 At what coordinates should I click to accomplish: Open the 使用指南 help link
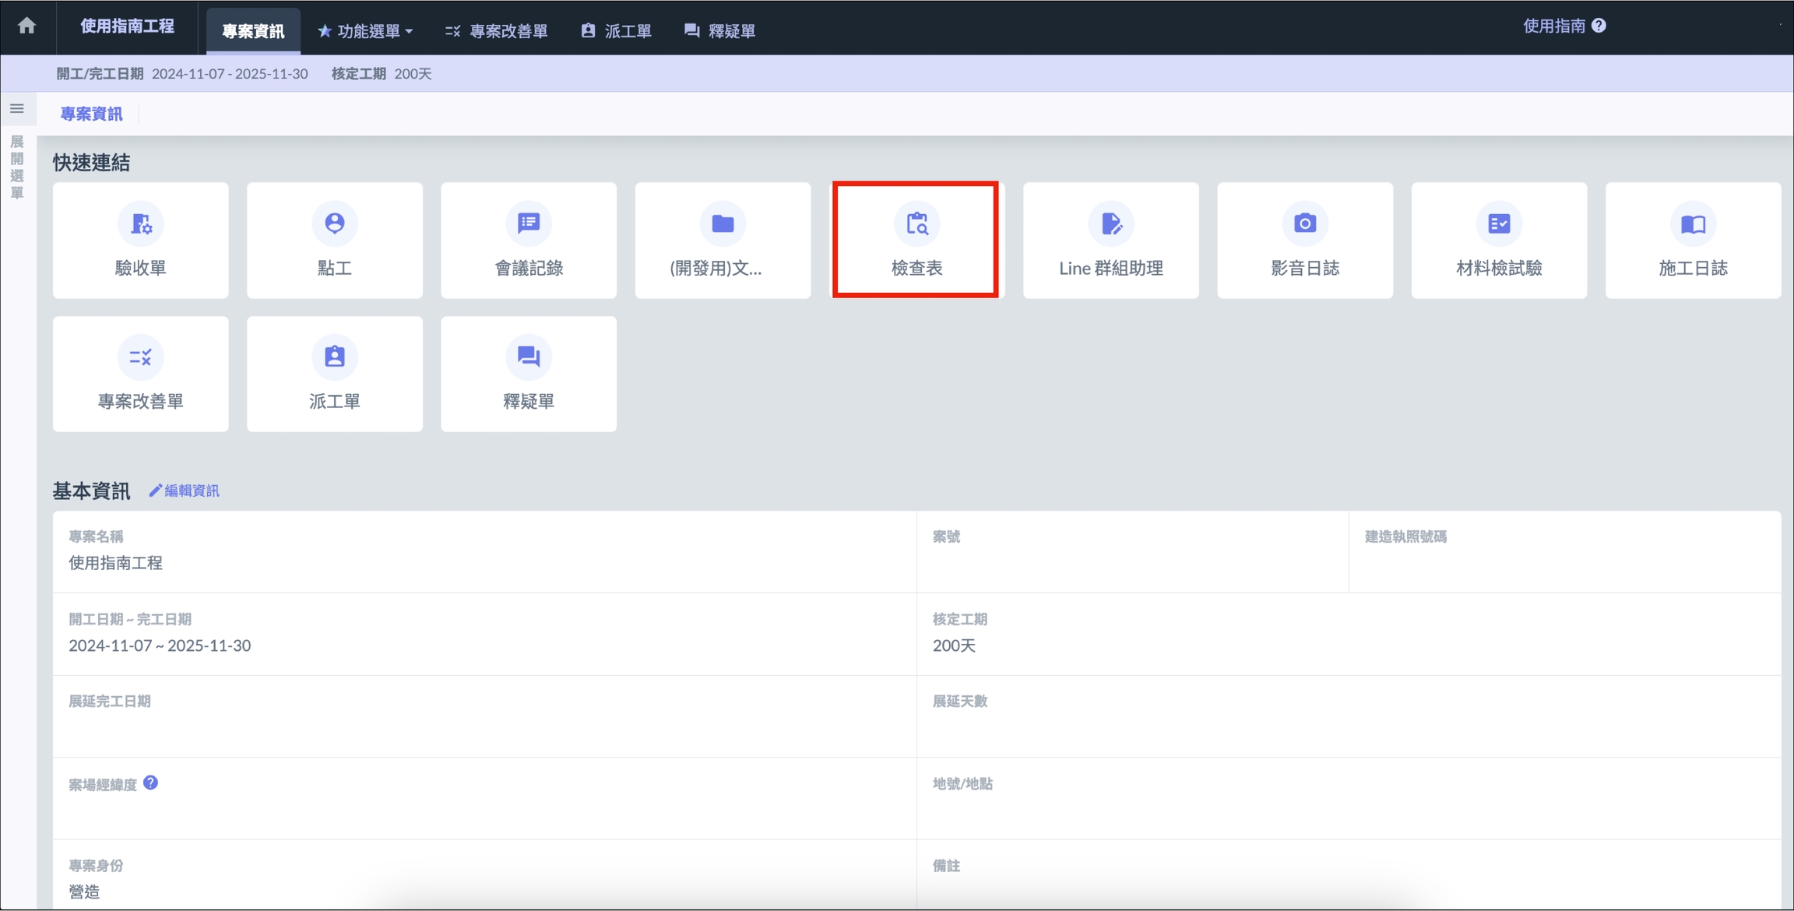1564,26
